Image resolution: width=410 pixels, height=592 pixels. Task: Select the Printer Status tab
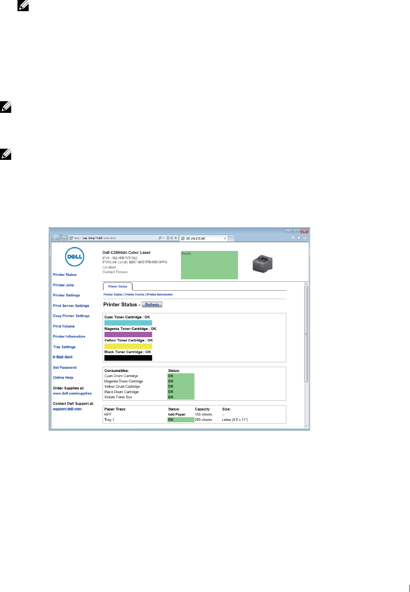117,286
